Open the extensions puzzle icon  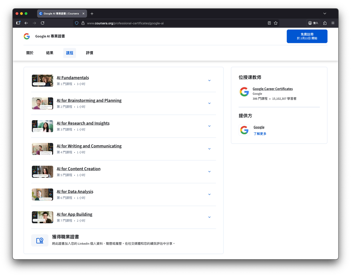[325, 23]
